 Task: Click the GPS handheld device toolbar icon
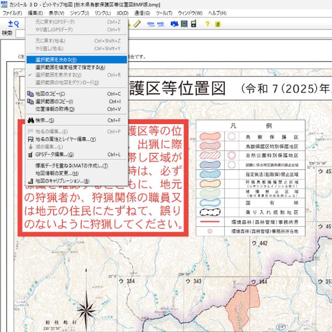[194, 24]
